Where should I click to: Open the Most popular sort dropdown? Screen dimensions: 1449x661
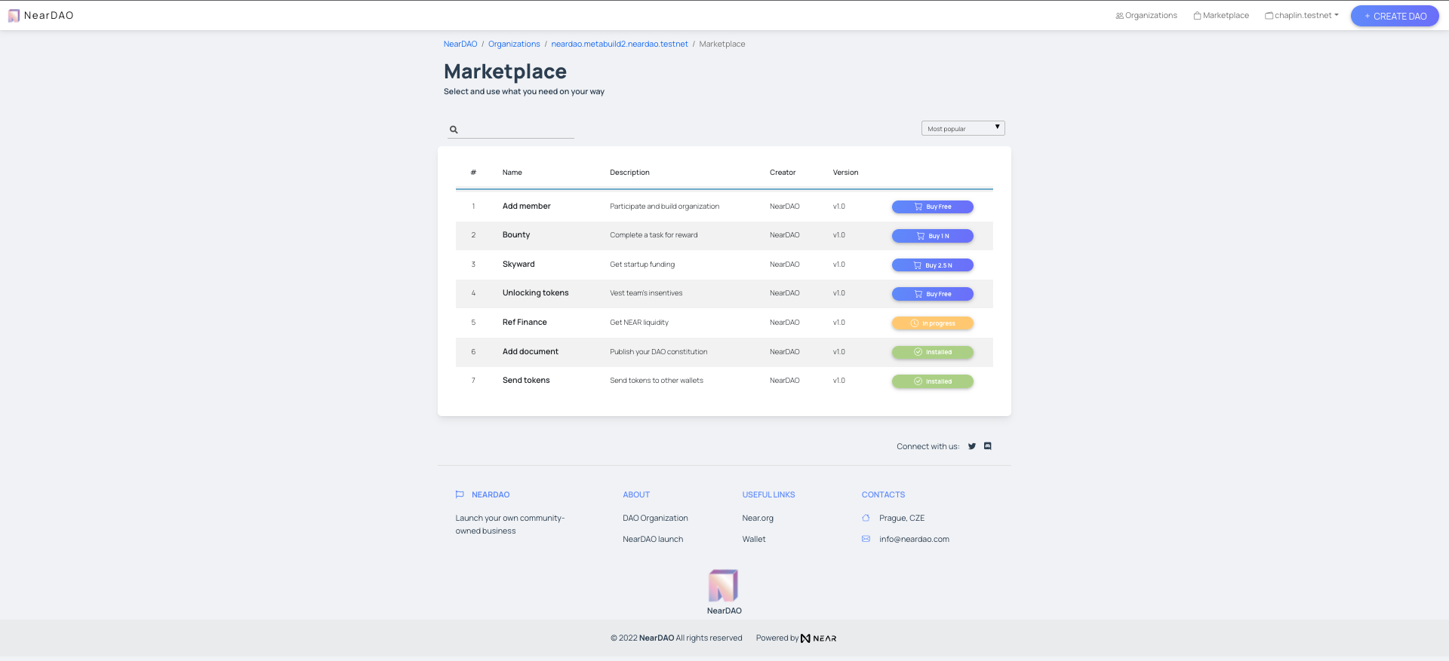[963, 128]
